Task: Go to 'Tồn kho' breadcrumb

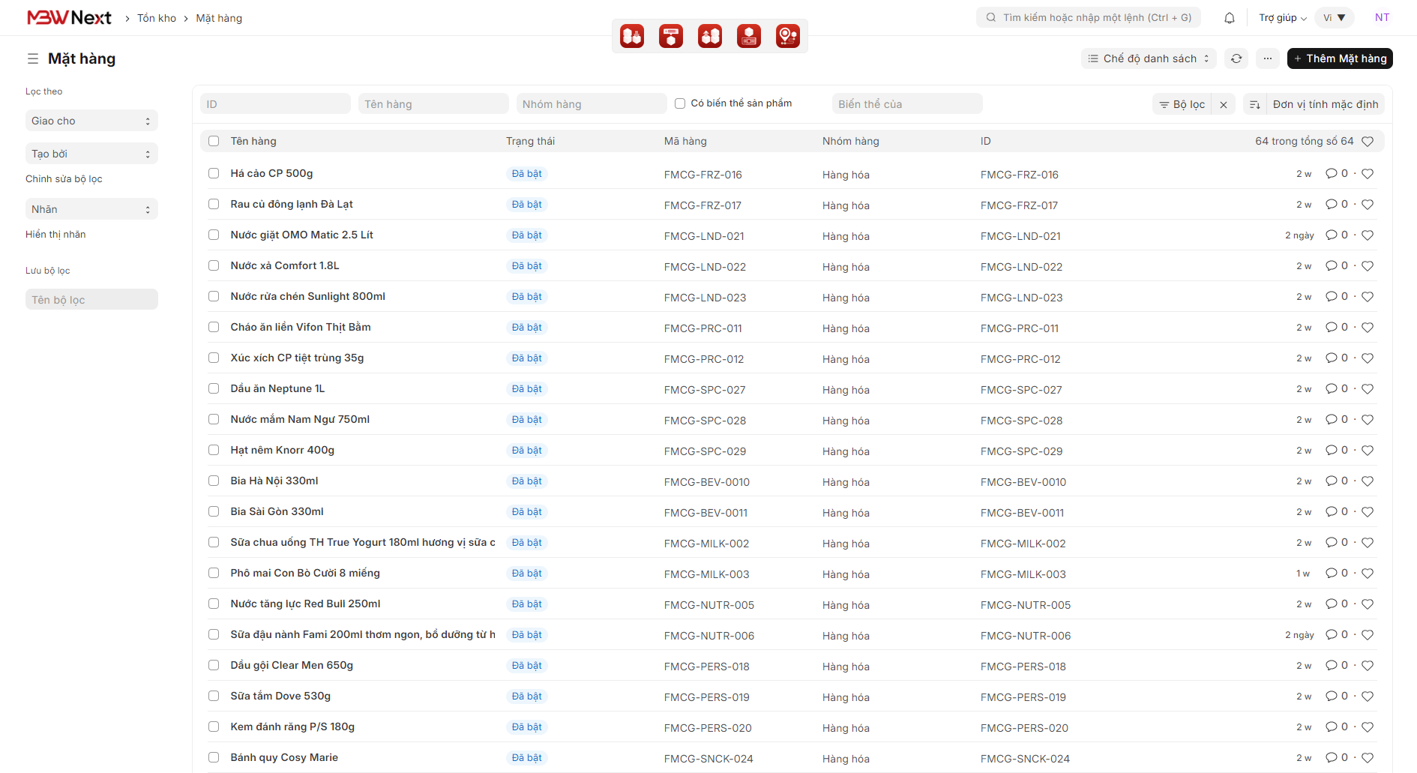Action: tap(157, 18)
